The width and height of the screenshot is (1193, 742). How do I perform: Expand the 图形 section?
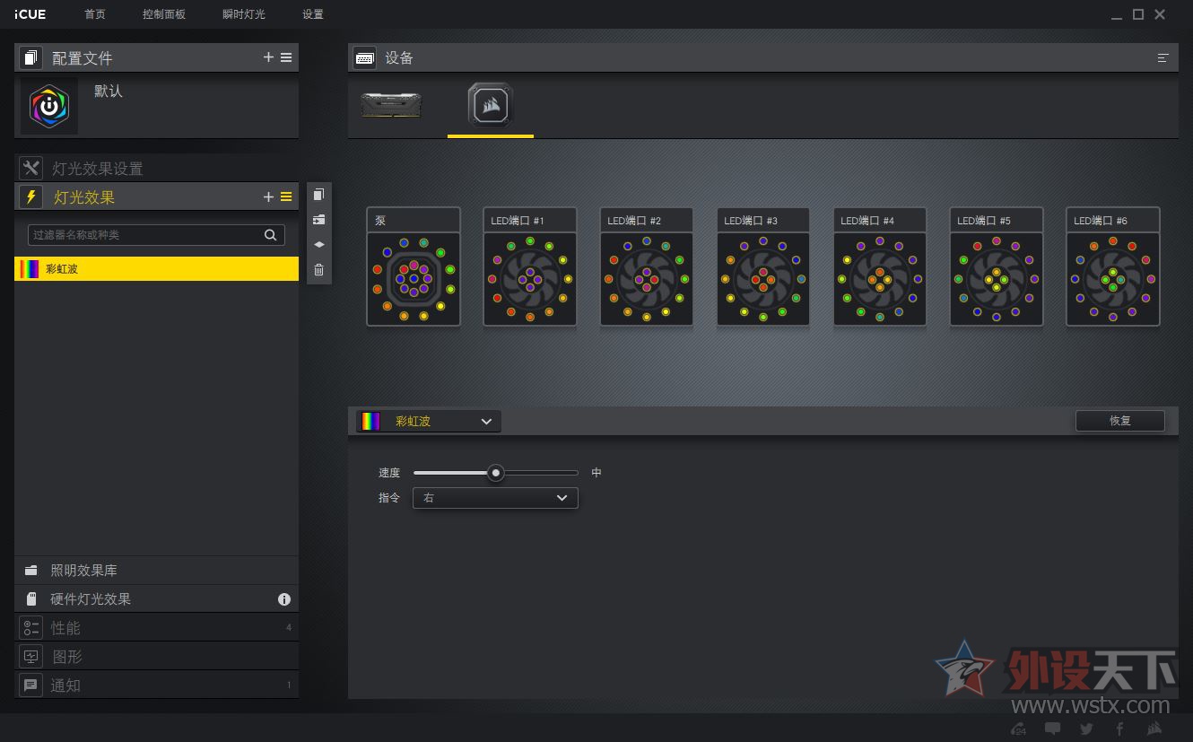click(157, 657)
